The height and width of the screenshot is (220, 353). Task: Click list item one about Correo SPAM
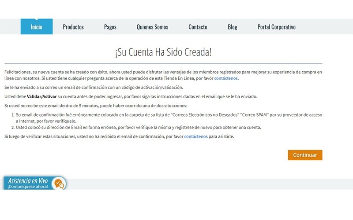pos(168,117)
